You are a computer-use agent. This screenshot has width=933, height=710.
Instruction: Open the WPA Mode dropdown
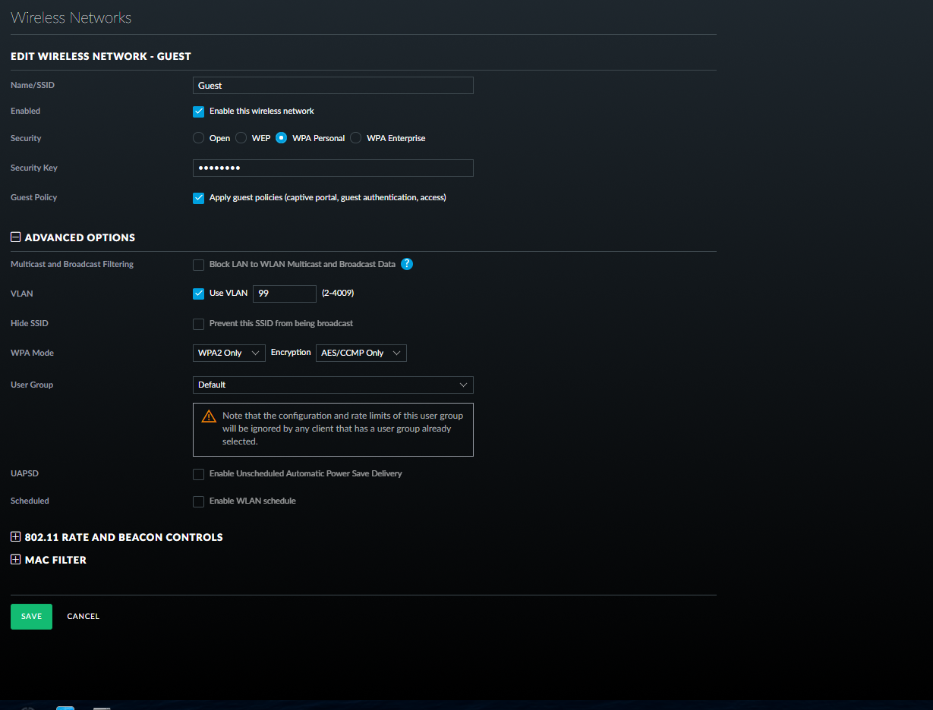(x=229, y=353)
